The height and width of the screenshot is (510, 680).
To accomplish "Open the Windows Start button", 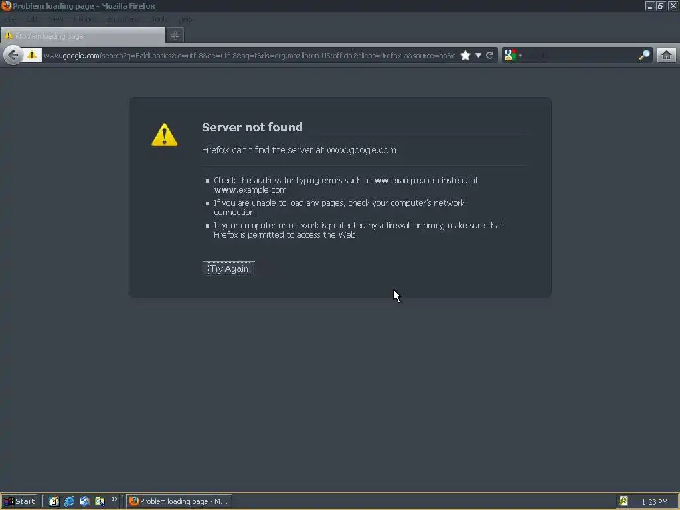I will coord(19,501).
